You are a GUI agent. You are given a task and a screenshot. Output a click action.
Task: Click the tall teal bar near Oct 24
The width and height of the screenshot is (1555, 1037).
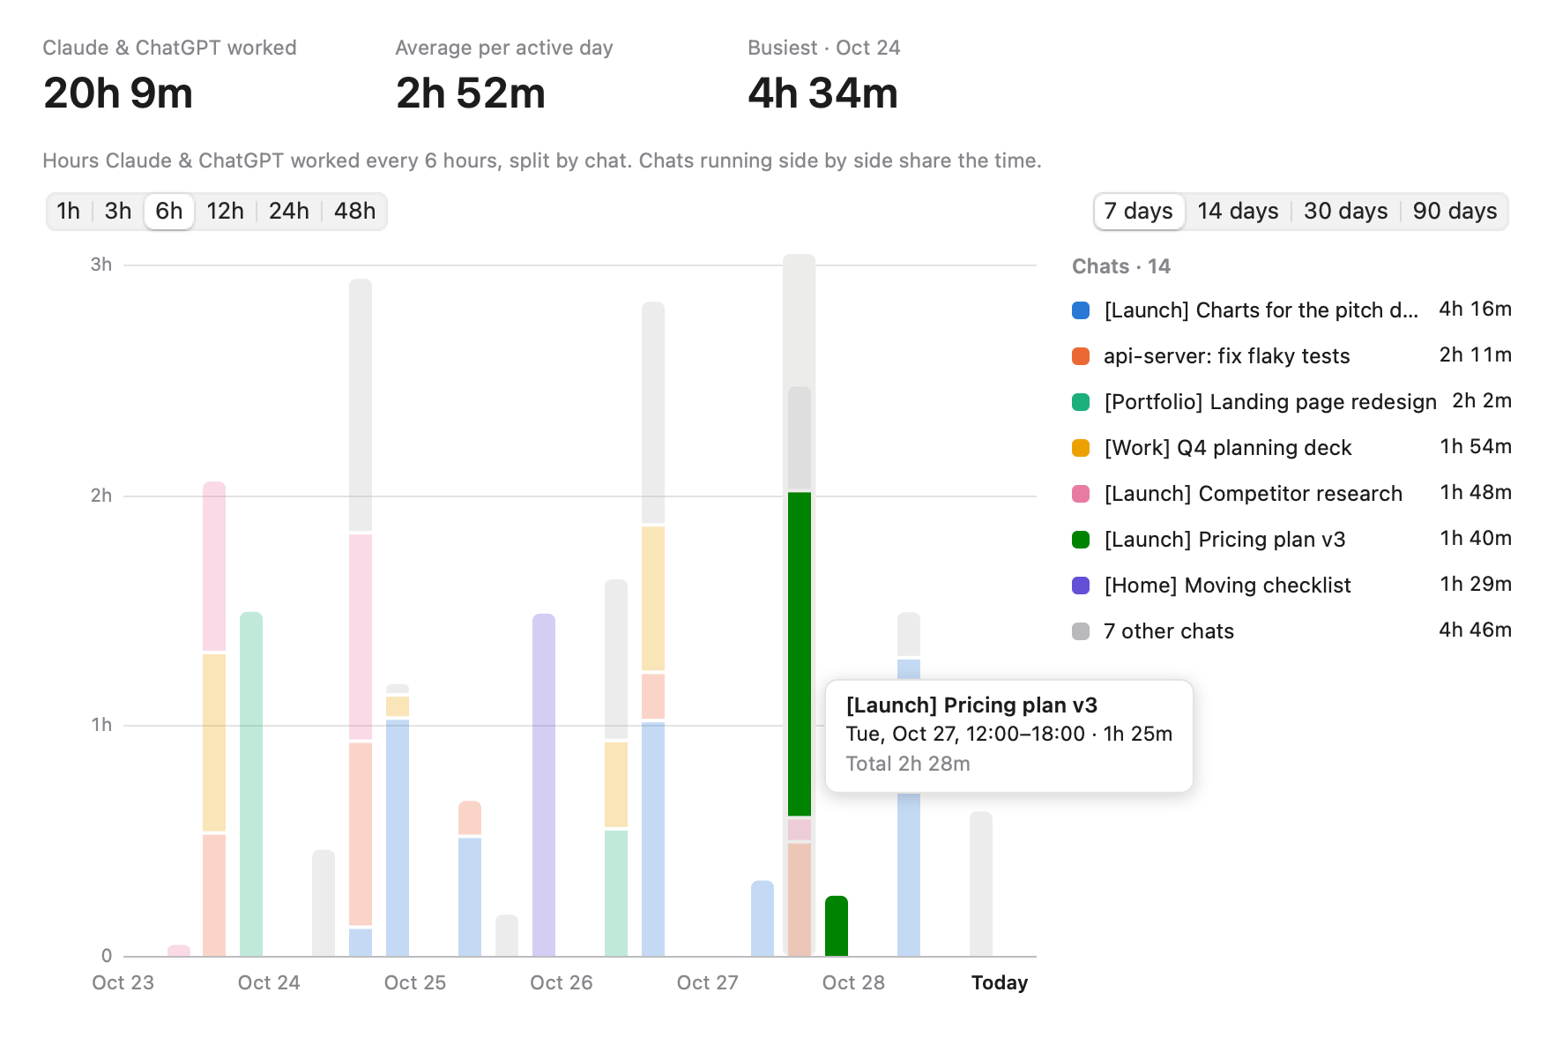pyautogui.click(x=251, y=784)
